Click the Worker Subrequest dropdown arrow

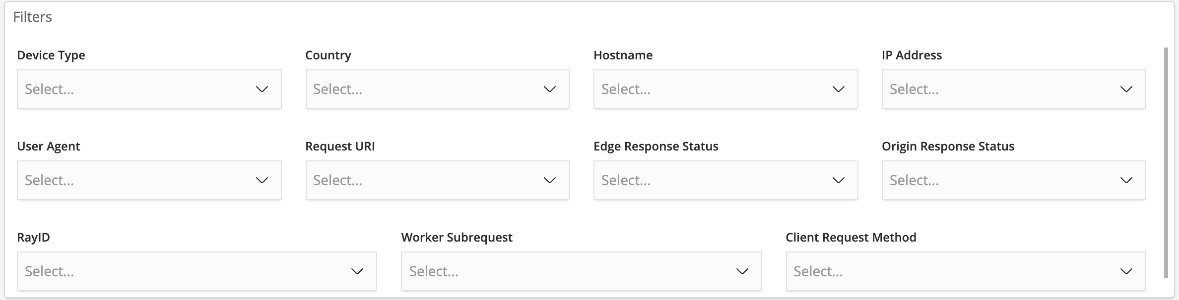[742, 271]
